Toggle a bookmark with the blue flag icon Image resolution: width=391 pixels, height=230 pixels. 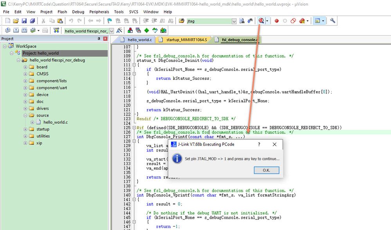click(x=110, y=21)
